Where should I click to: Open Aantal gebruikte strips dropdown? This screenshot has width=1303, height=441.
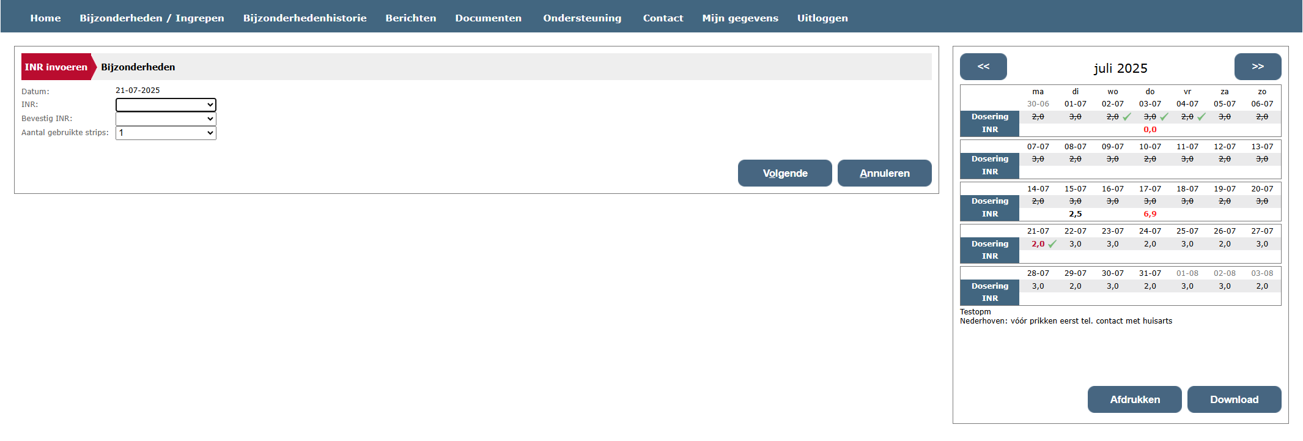(166, 133)
